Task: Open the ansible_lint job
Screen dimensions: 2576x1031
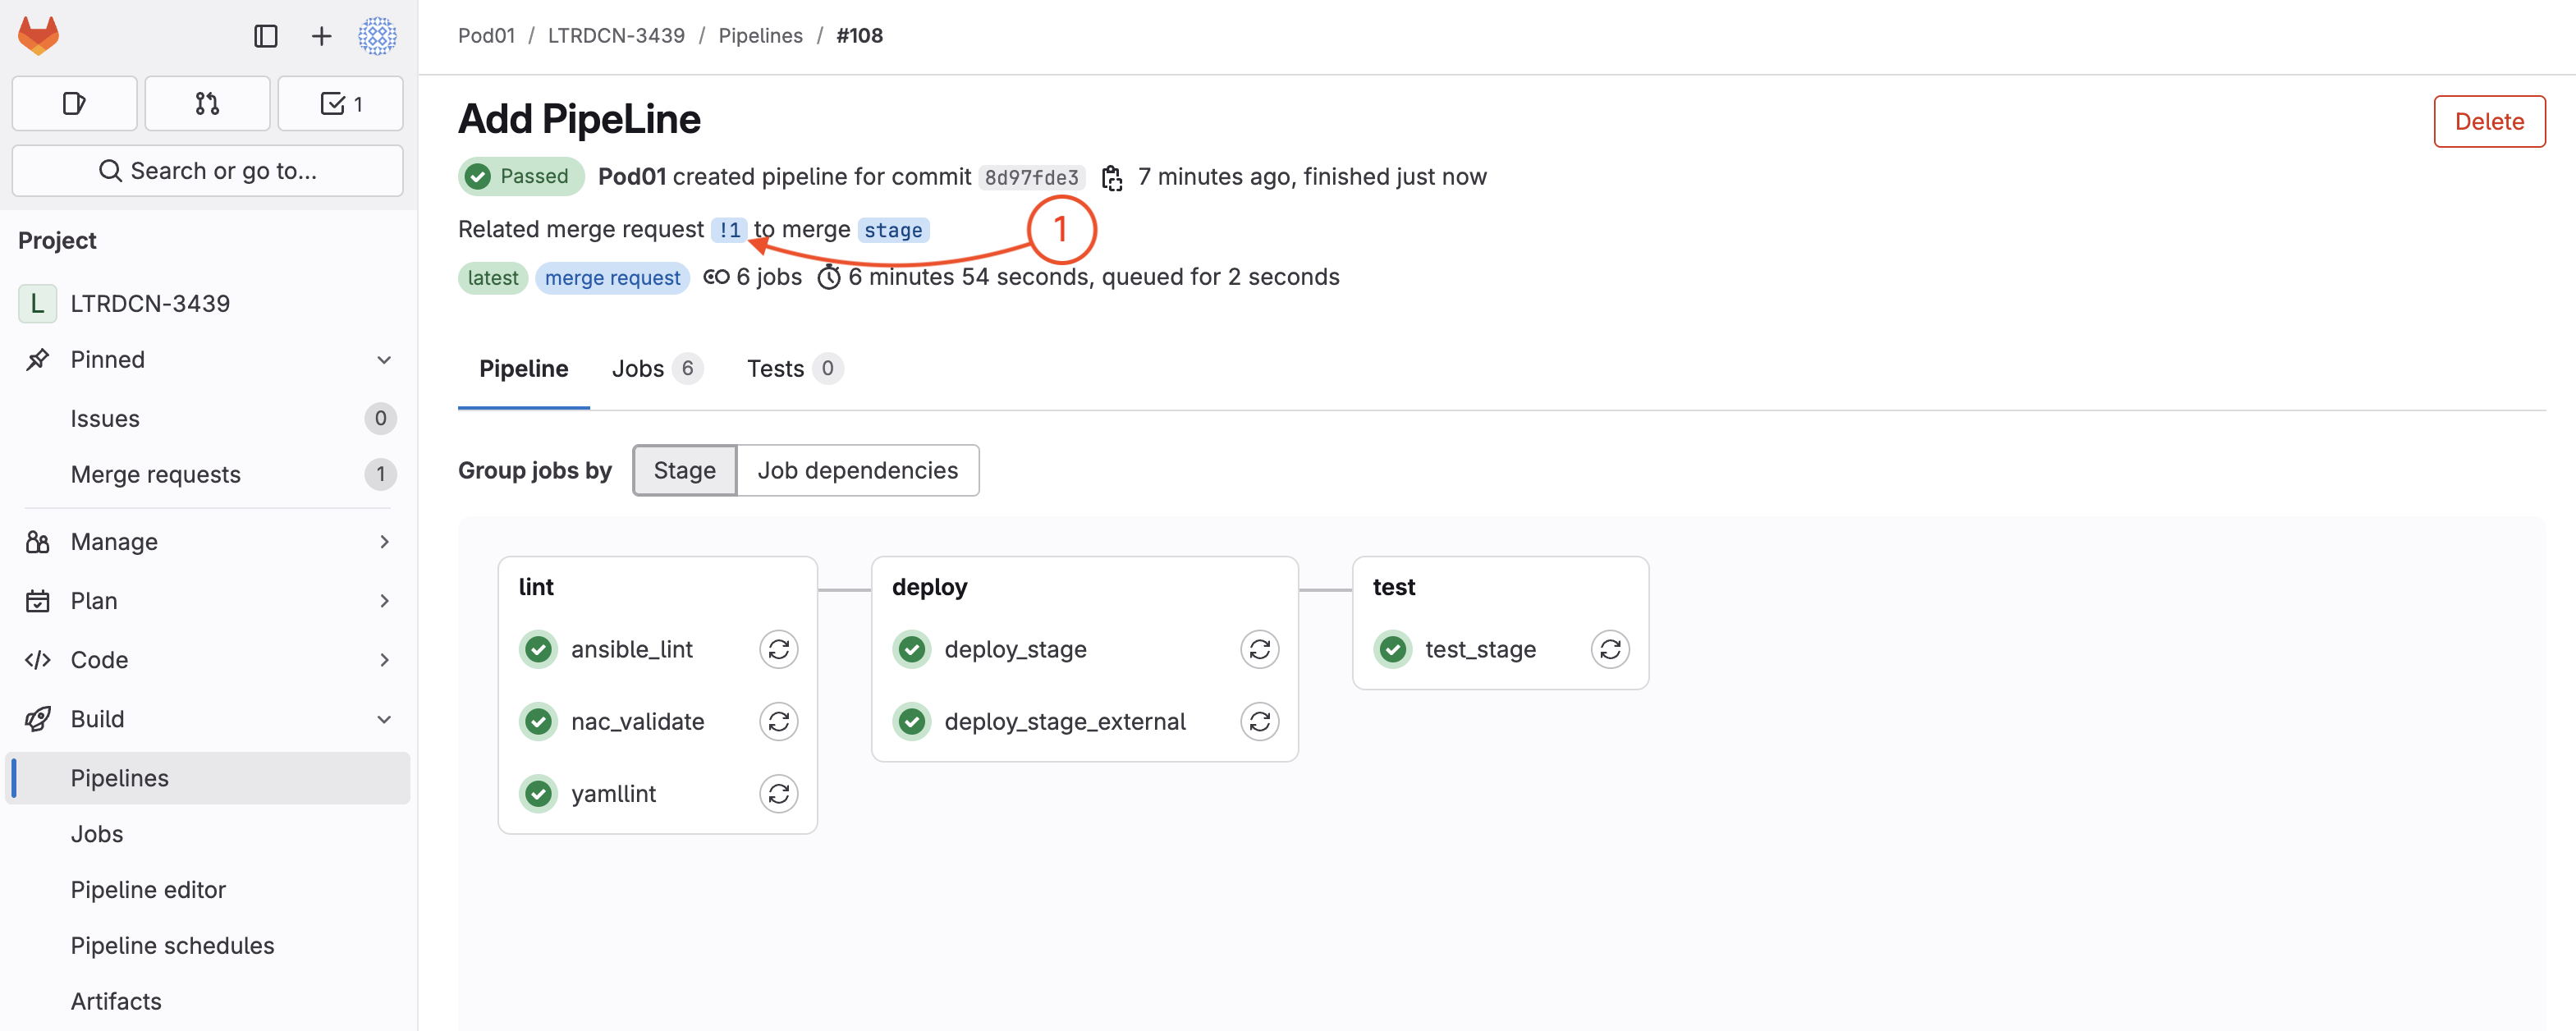Action: tap(632, 649)
